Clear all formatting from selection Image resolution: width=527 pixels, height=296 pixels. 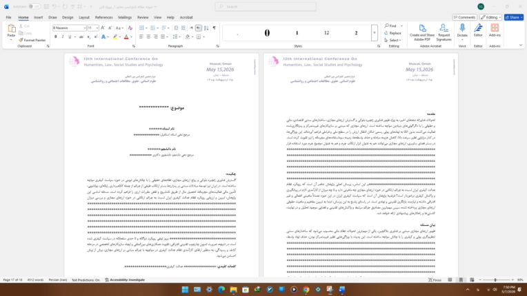click(130, 28)
